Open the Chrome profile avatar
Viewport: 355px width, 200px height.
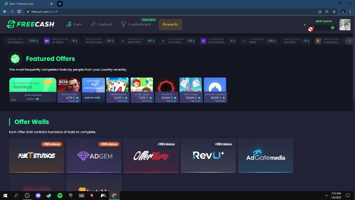point(343,12)
